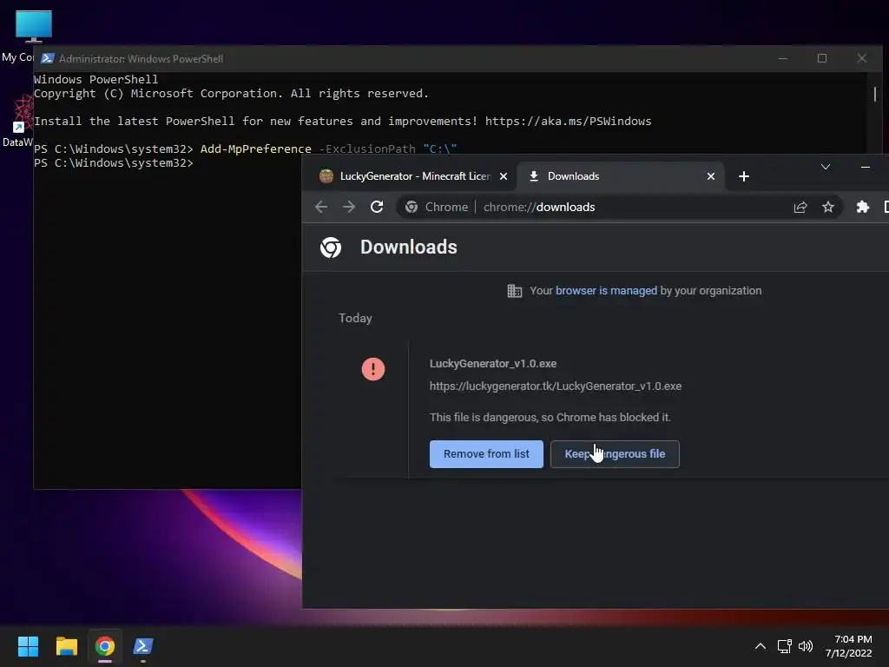This screenshot has height=667, width=889.
Task: Open the Windows Start menu
Action: (28, 646)
